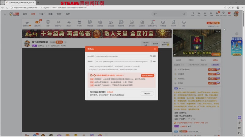Unmute the ad video speaker icon
This screenshot has width=245, height=137.
175,54
